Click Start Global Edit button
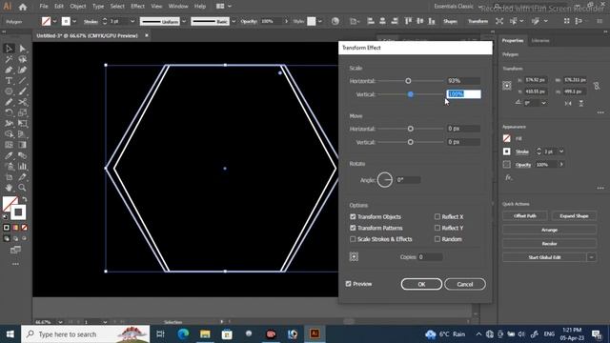The image size is (610, 343). point(544,257)
